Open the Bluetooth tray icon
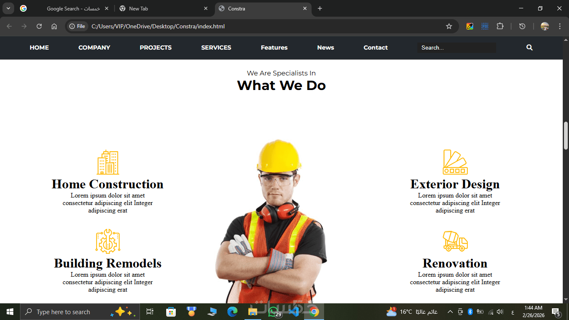This screenshot has height=320, width=569. pyautogui.click(x=470, y=312)
